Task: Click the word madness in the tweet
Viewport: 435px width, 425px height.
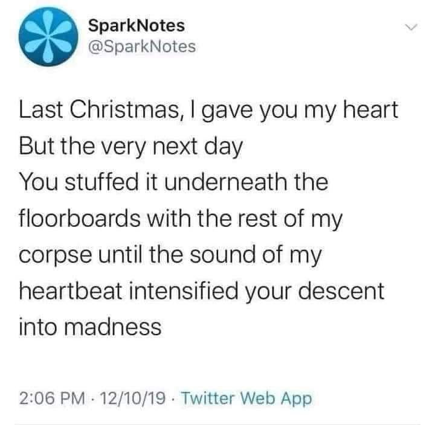Action: point(112,327)
